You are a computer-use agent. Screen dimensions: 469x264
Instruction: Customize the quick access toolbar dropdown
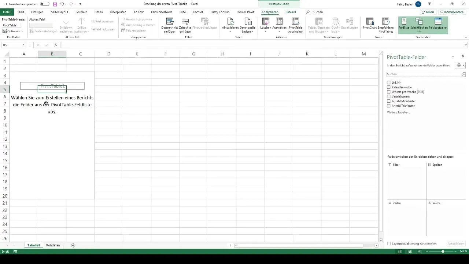pyautogui.click(x=80, y=4)
